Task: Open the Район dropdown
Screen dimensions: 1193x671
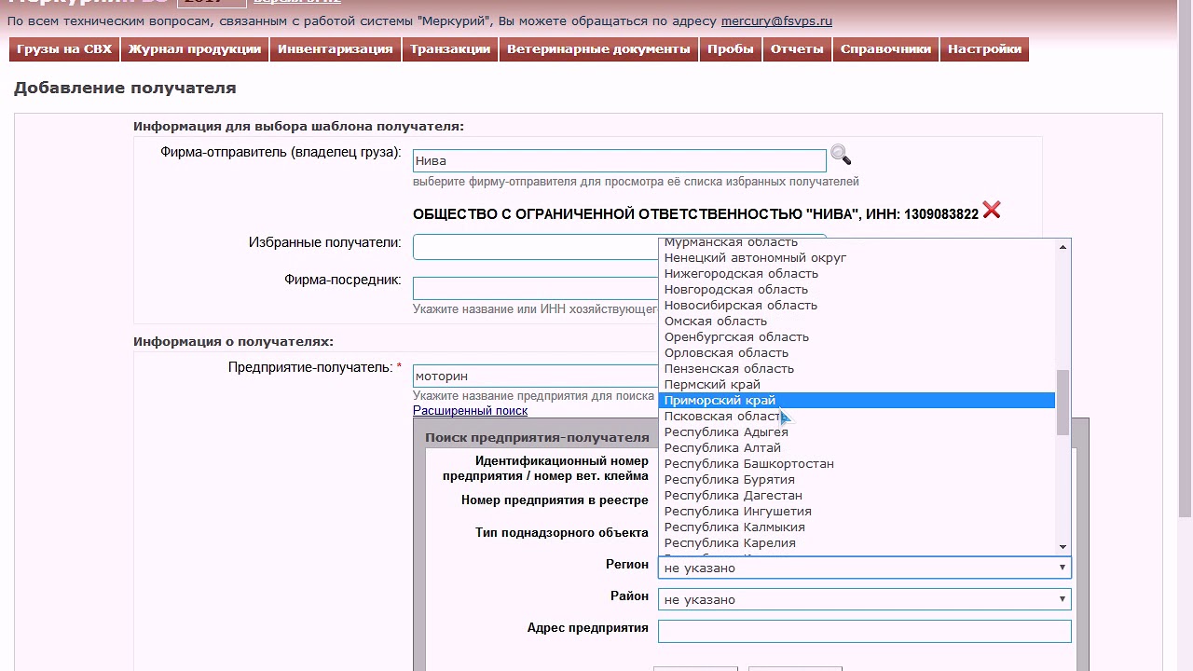Action: 864,599
